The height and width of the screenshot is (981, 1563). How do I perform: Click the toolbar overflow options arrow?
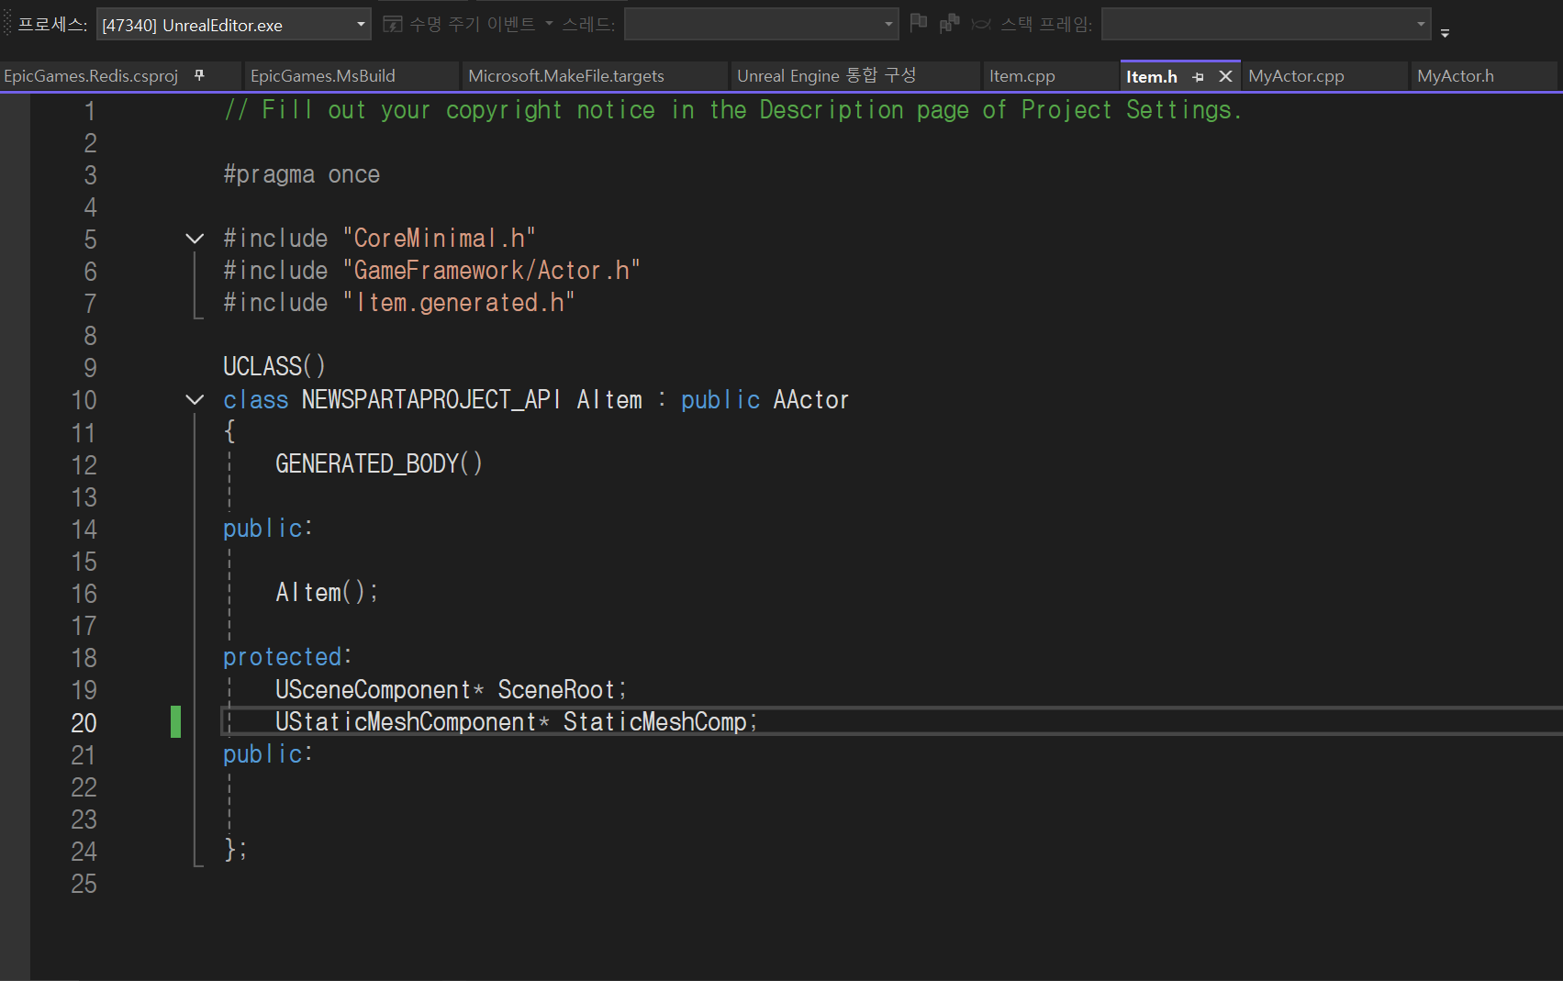pyautogui.click(x=1445, y=33)
